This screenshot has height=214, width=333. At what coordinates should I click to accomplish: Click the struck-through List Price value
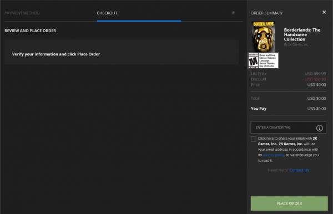pos(316,74)
